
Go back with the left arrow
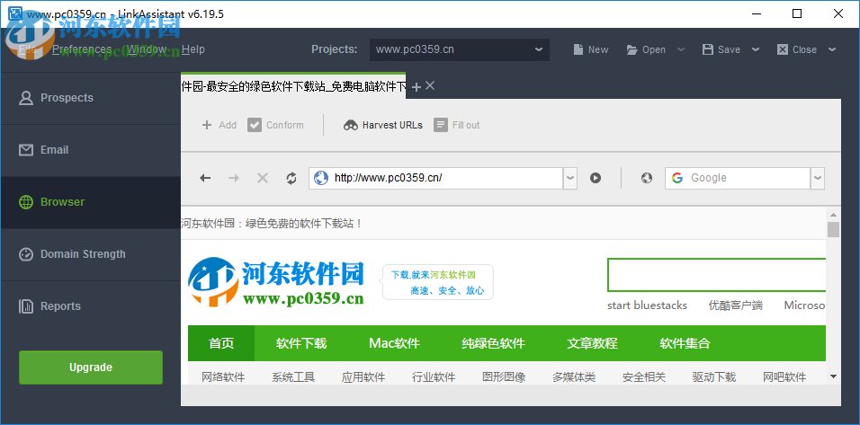pyautogui.click(x=205, y=178)
